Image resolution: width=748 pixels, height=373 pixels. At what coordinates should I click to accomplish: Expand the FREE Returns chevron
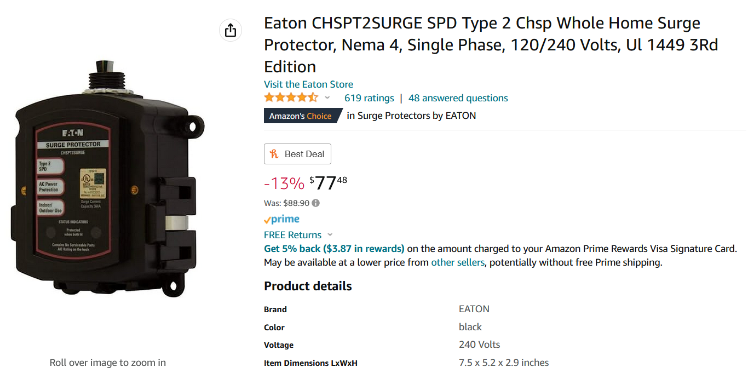click(x=330, y=235)
